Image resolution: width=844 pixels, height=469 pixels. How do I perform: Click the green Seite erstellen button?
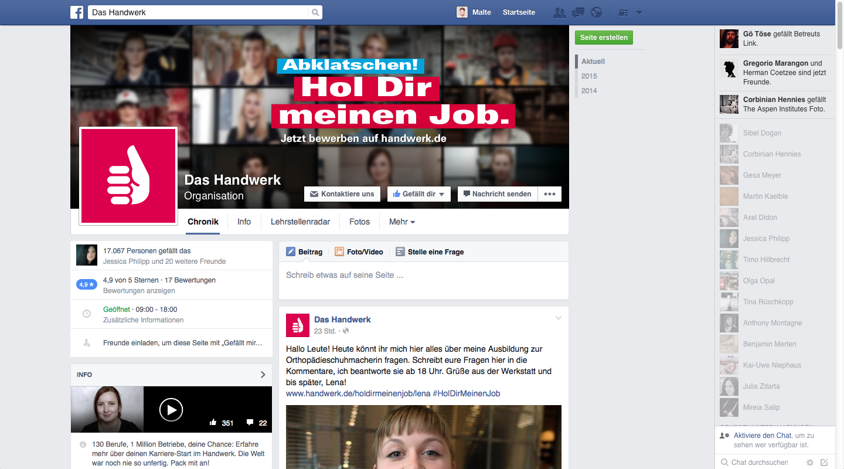coord(604,38)
